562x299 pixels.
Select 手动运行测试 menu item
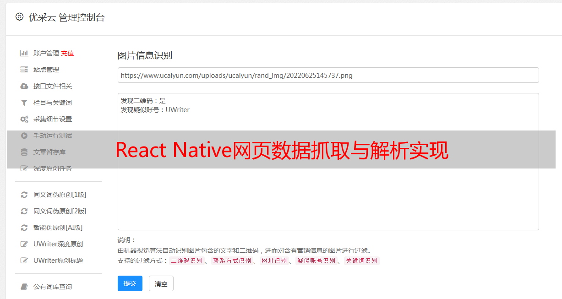point(53,136)
